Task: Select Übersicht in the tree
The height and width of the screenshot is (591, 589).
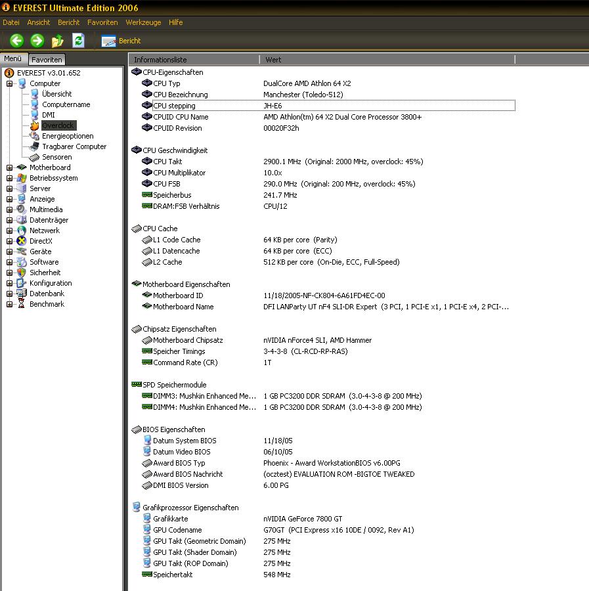Action: (x=57, y=94)
